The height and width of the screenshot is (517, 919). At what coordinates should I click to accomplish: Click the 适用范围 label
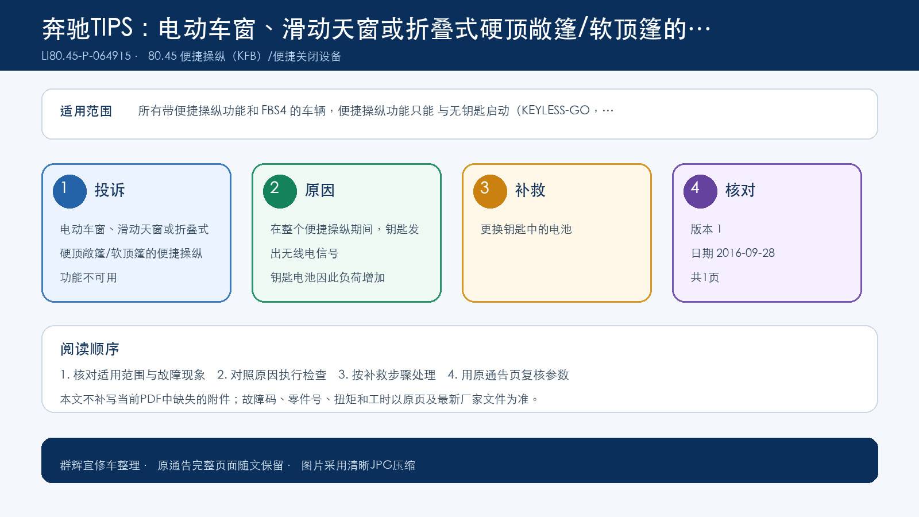(86, 111)
